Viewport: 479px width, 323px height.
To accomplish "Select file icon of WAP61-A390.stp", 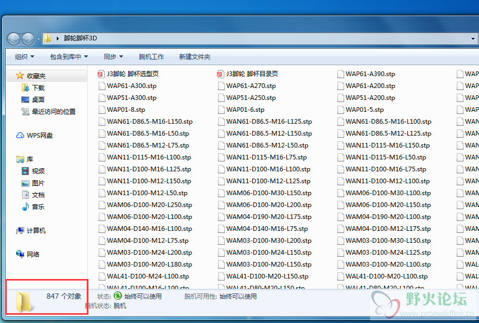I will tap(341, 74).
